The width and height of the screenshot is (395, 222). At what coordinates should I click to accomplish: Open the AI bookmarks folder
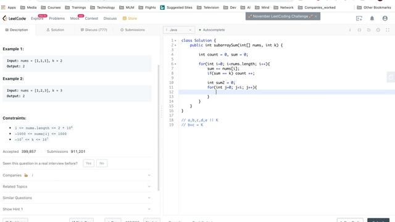coord(246,7)
